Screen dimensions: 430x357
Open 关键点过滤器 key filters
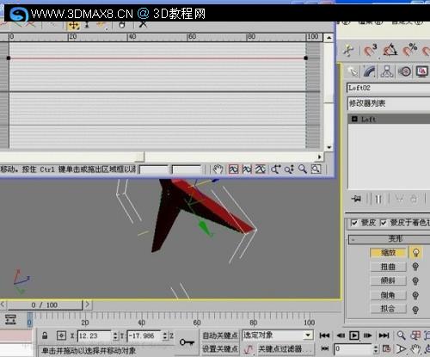click(286, 349)
